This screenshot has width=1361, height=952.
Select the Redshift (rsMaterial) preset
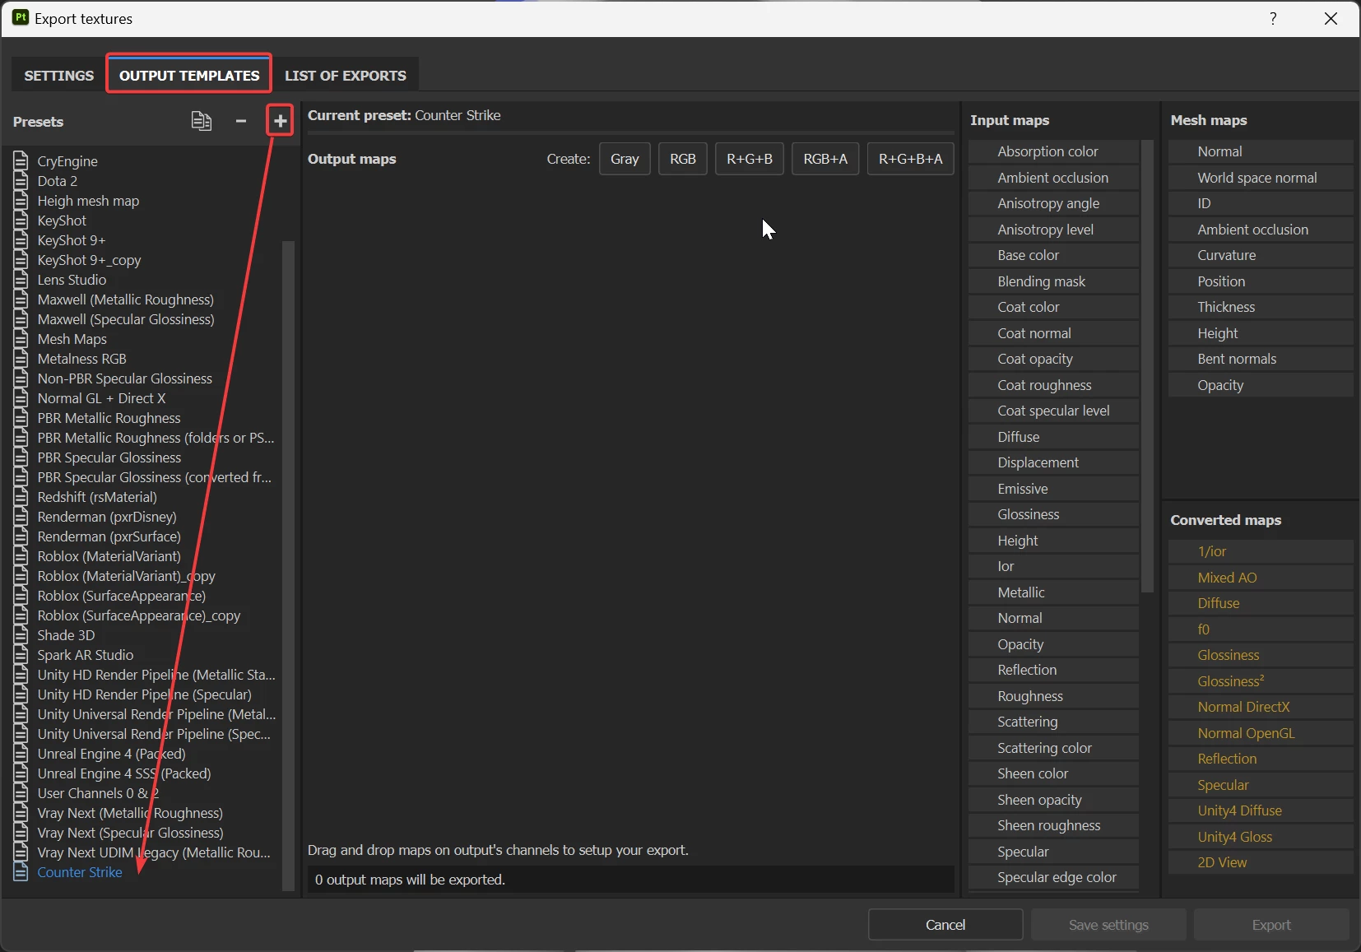(x=97, y=497)
